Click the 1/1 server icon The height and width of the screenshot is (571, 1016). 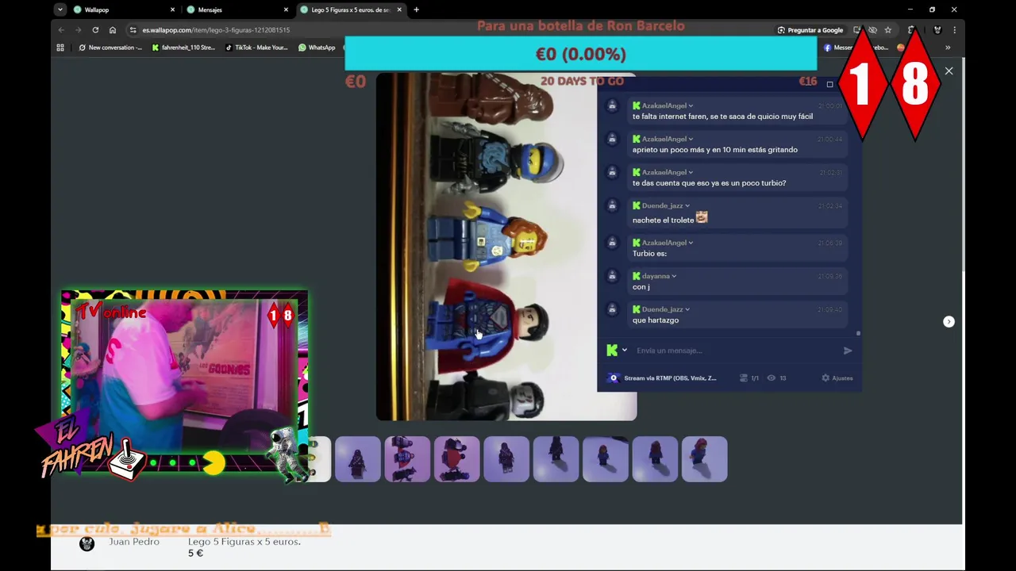(x=744, y=378)
